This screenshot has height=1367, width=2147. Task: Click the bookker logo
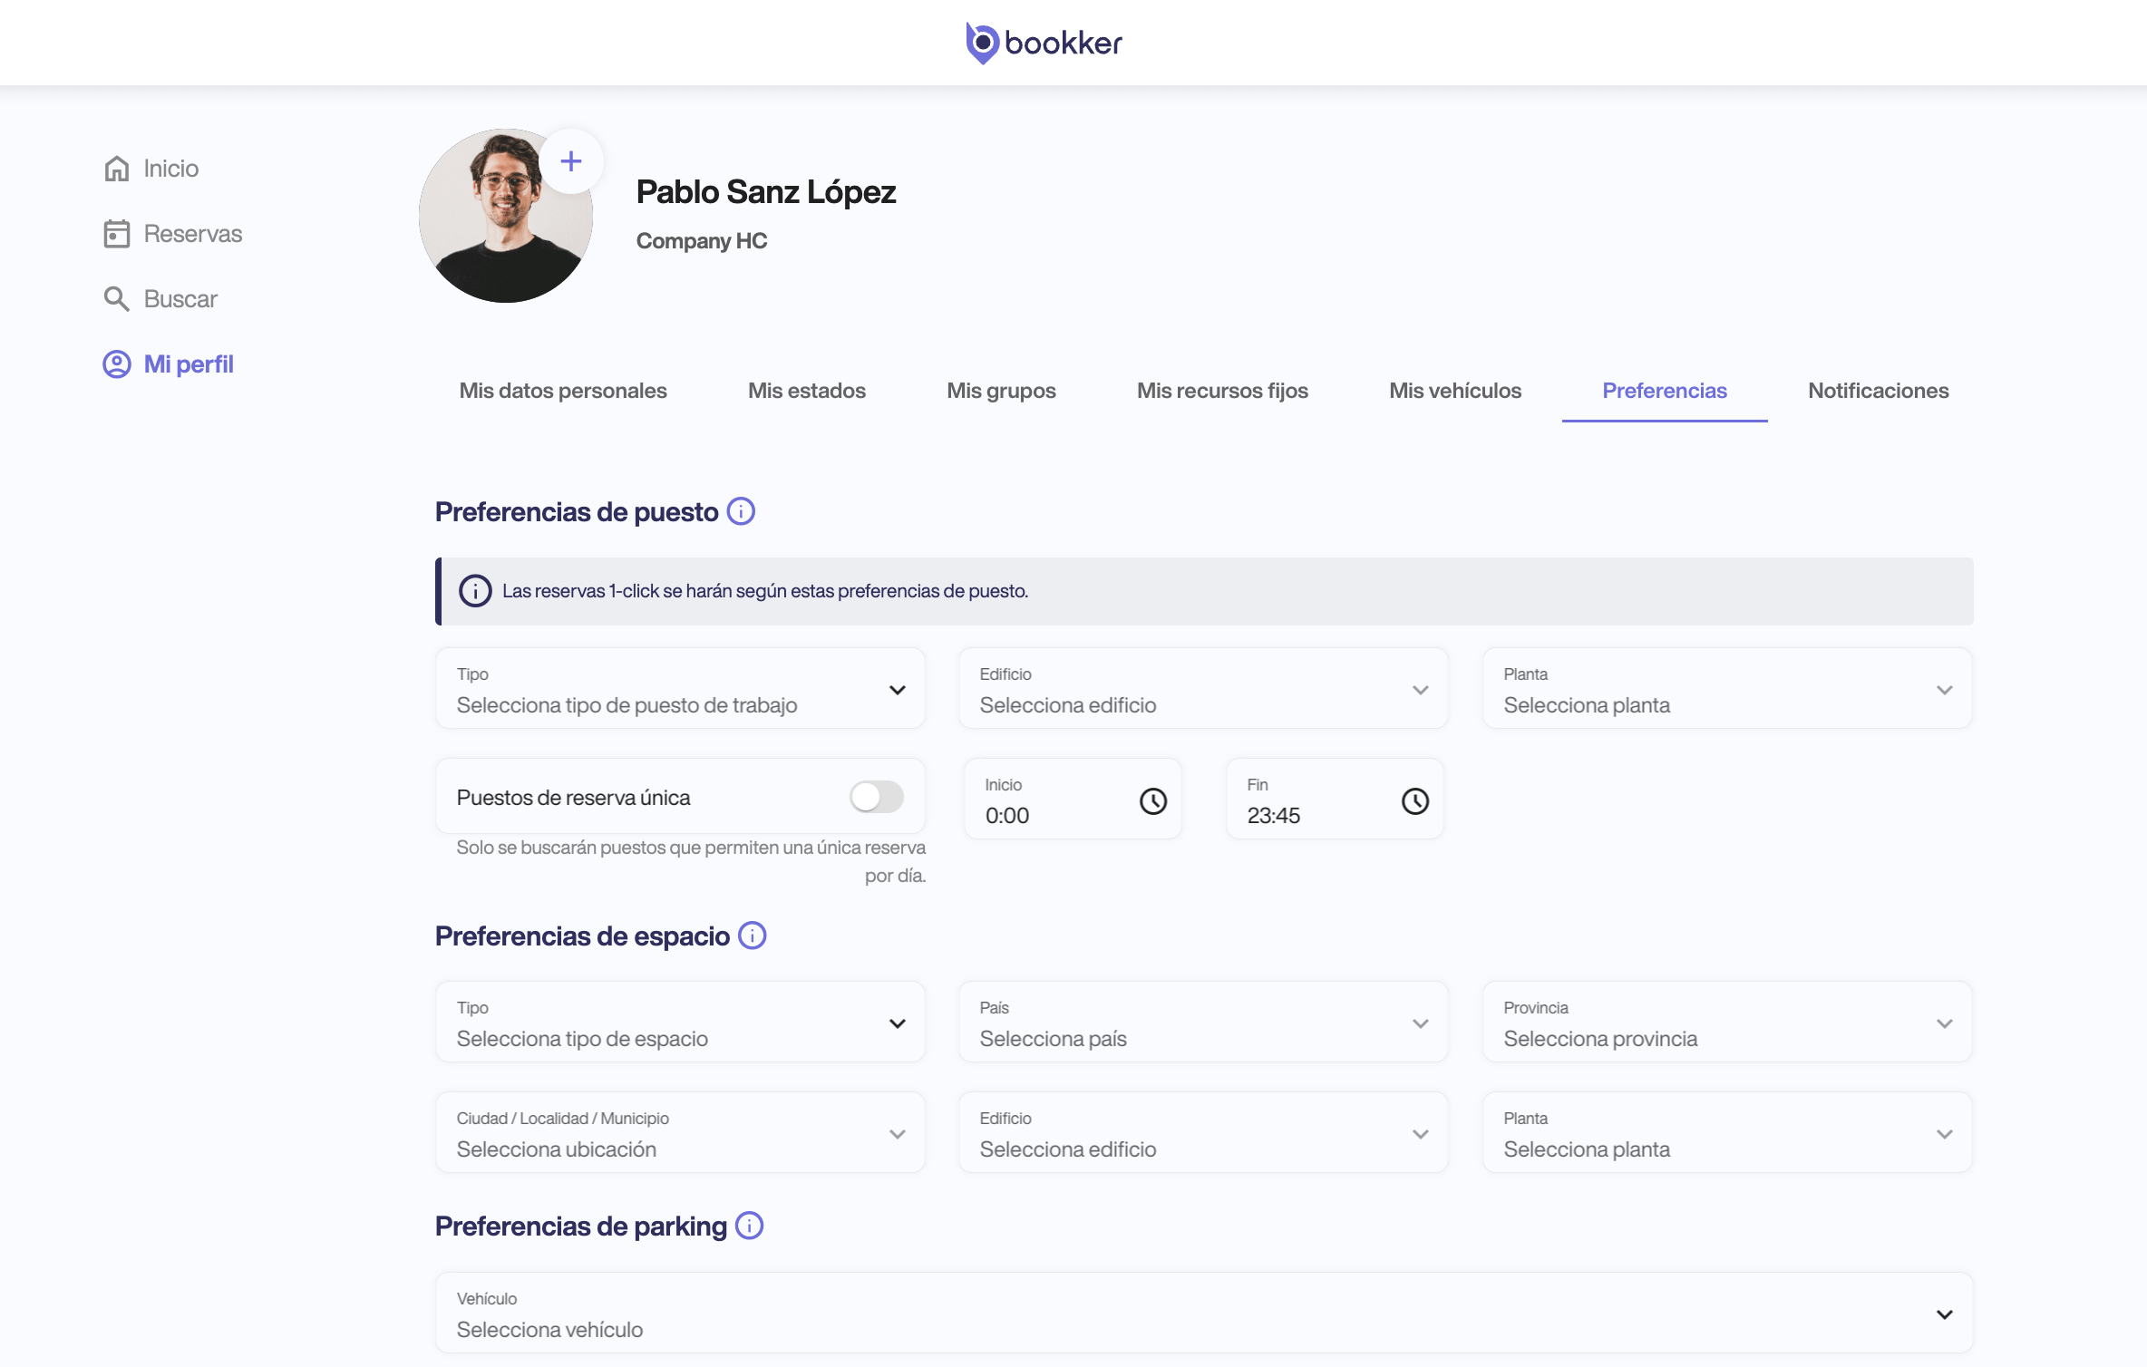(1044, 43)
